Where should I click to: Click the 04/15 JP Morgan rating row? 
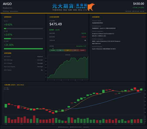coord(24,63)
